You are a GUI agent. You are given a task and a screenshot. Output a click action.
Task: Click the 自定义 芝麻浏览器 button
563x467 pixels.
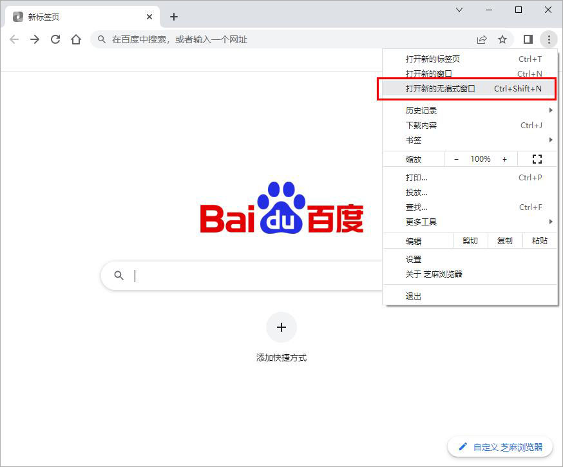[x=500, y=447]
